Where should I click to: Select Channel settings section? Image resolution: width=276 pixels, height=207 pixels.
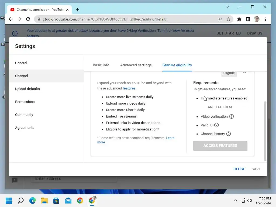(46, 76)
